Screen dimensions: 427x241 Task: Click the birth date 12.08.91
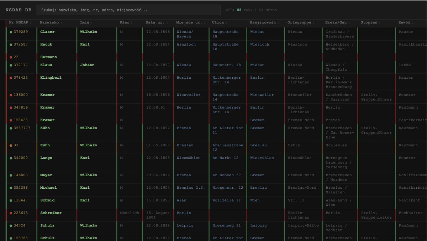(155, 108)
